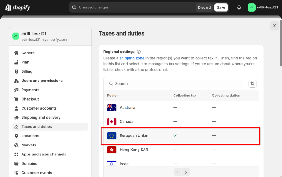Click the sort regions icon button
Viewport: 282px width, 177px height.
click(252, 84)
